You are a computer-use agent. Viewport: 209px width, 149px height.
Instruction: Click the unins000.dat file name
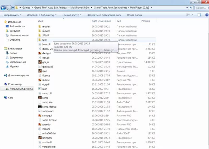pyautogui.click(x=49, y=133)
